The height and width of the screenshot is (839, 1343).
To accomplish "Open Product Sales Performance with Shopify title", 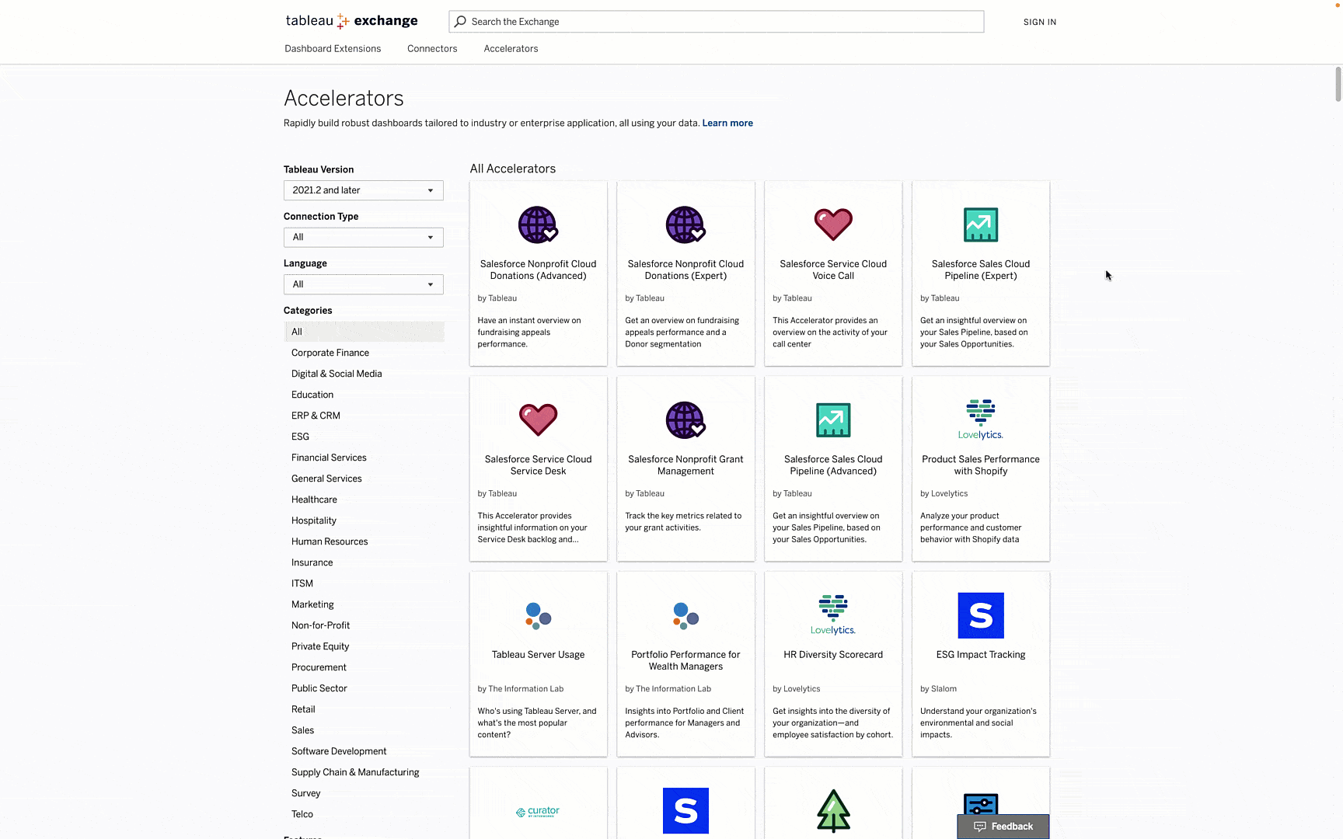I will click(x=981, y=465).
